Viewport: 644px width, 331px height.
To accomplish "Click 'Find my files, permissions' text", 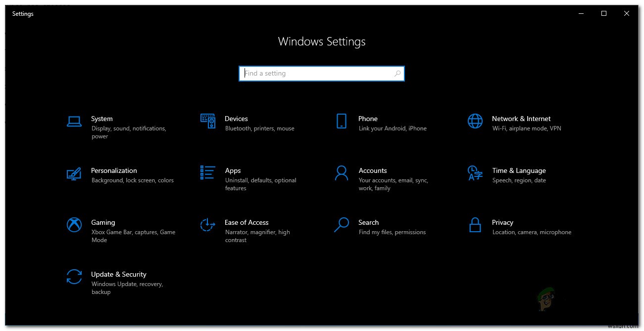I will (392, 232).
